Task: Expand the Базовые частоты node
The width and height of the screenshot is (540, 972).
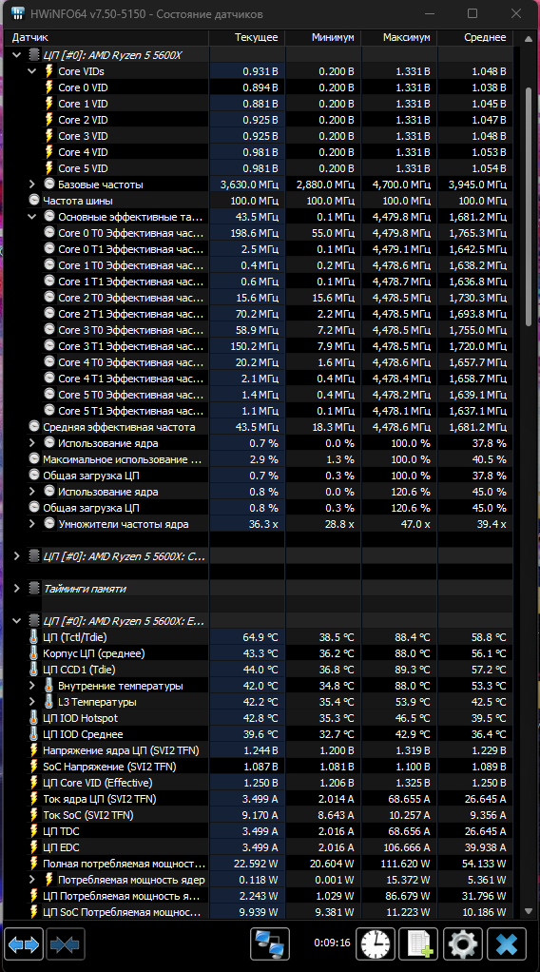Action: 32,185
